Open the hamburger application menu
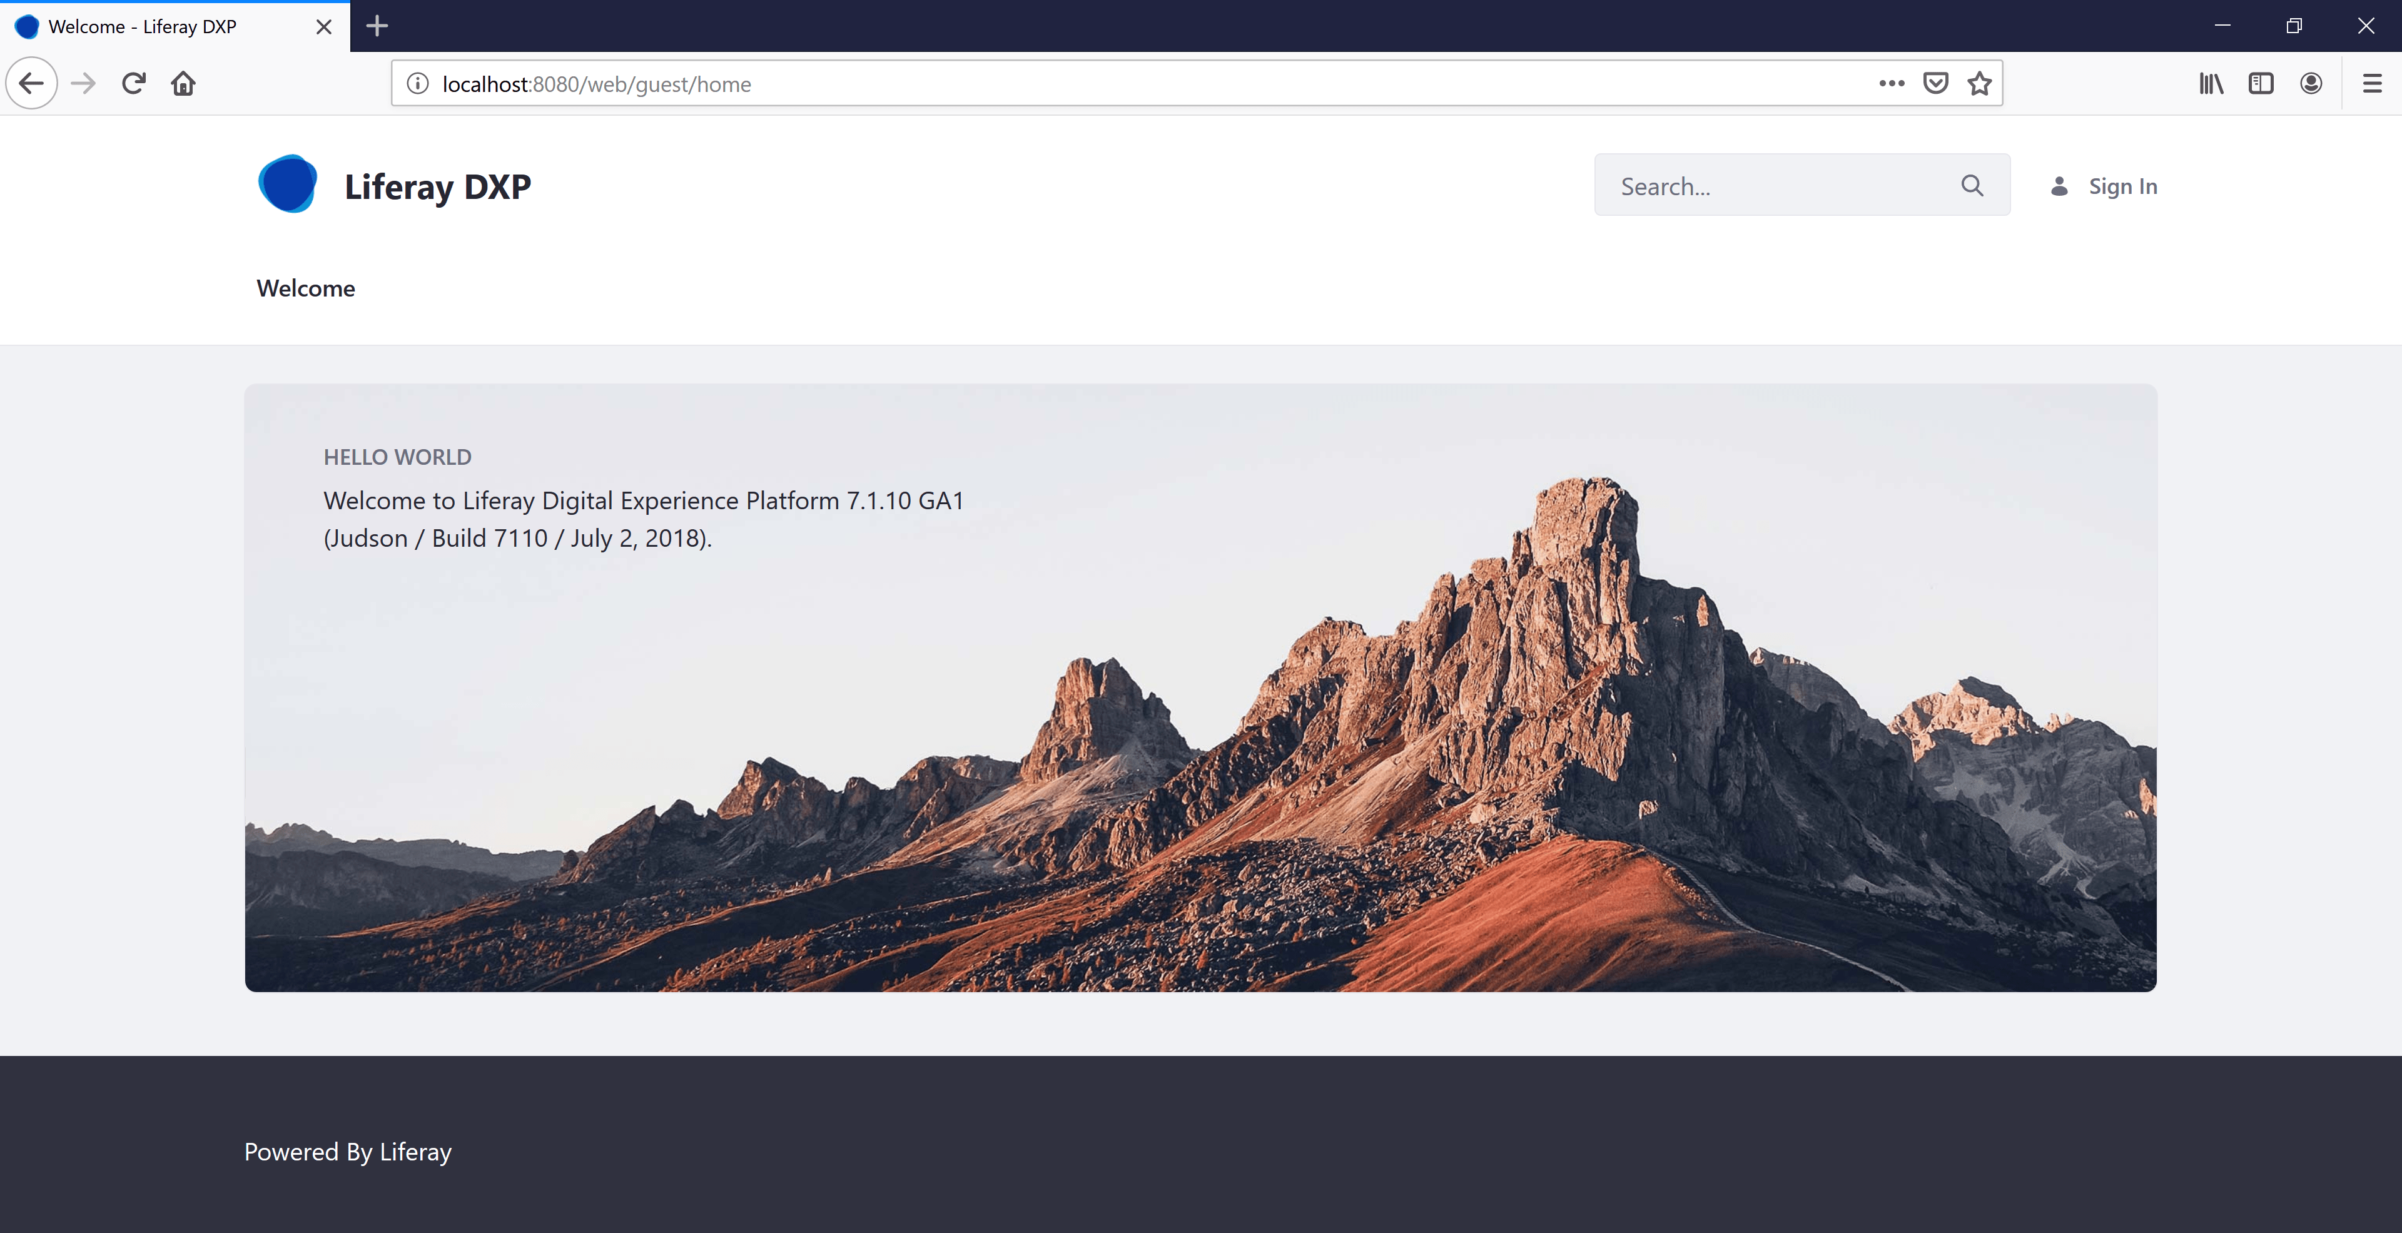The width and height of the screenshot is (2402, 1233). coord(2372,84)
